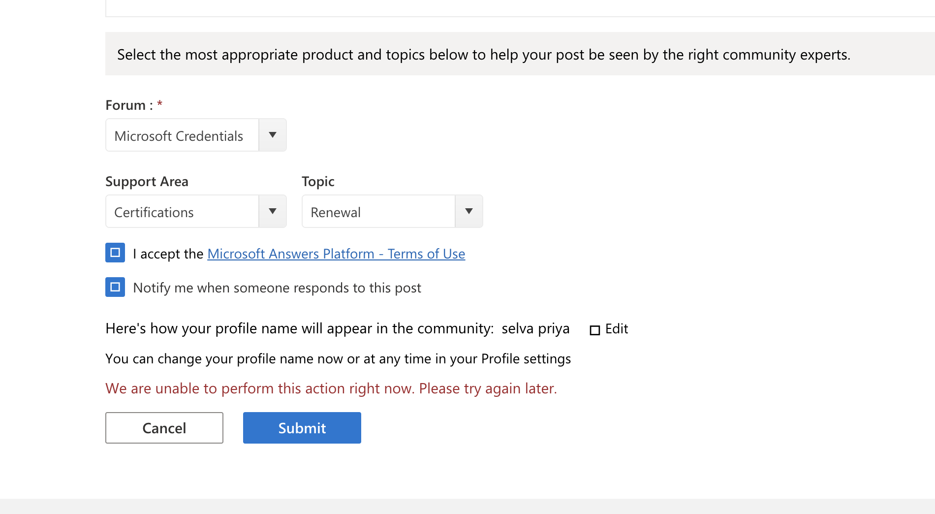The image size is (935, 514).
Task: Click the Renewal topic field
Action: [378, 211]
